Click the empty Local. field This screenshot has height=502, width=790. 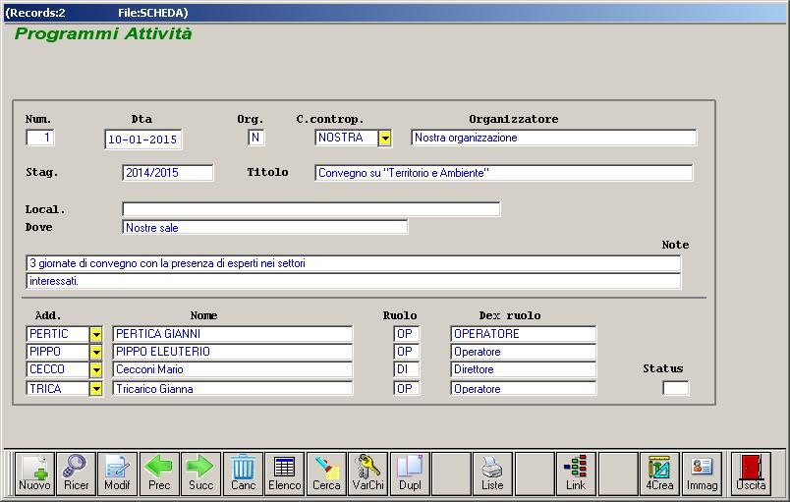point(311,209)
